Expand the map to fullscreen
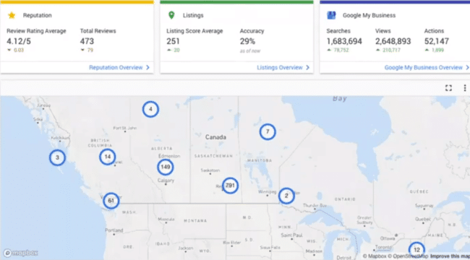 pyautogui.click(x=448, y=88)
